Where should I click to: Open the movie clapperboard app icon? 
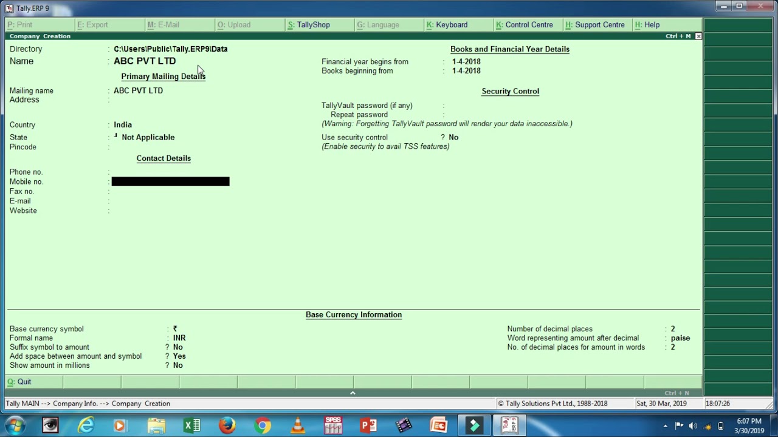coord(404,425)
